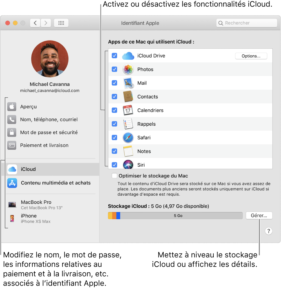Uncheck the Safari checkbox
The image size is (281, 289).
(x=114, y=137)
